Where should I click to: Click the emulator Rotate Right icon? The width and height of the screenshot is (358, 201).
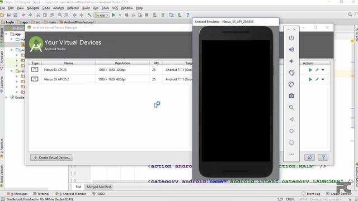(291, 84)
